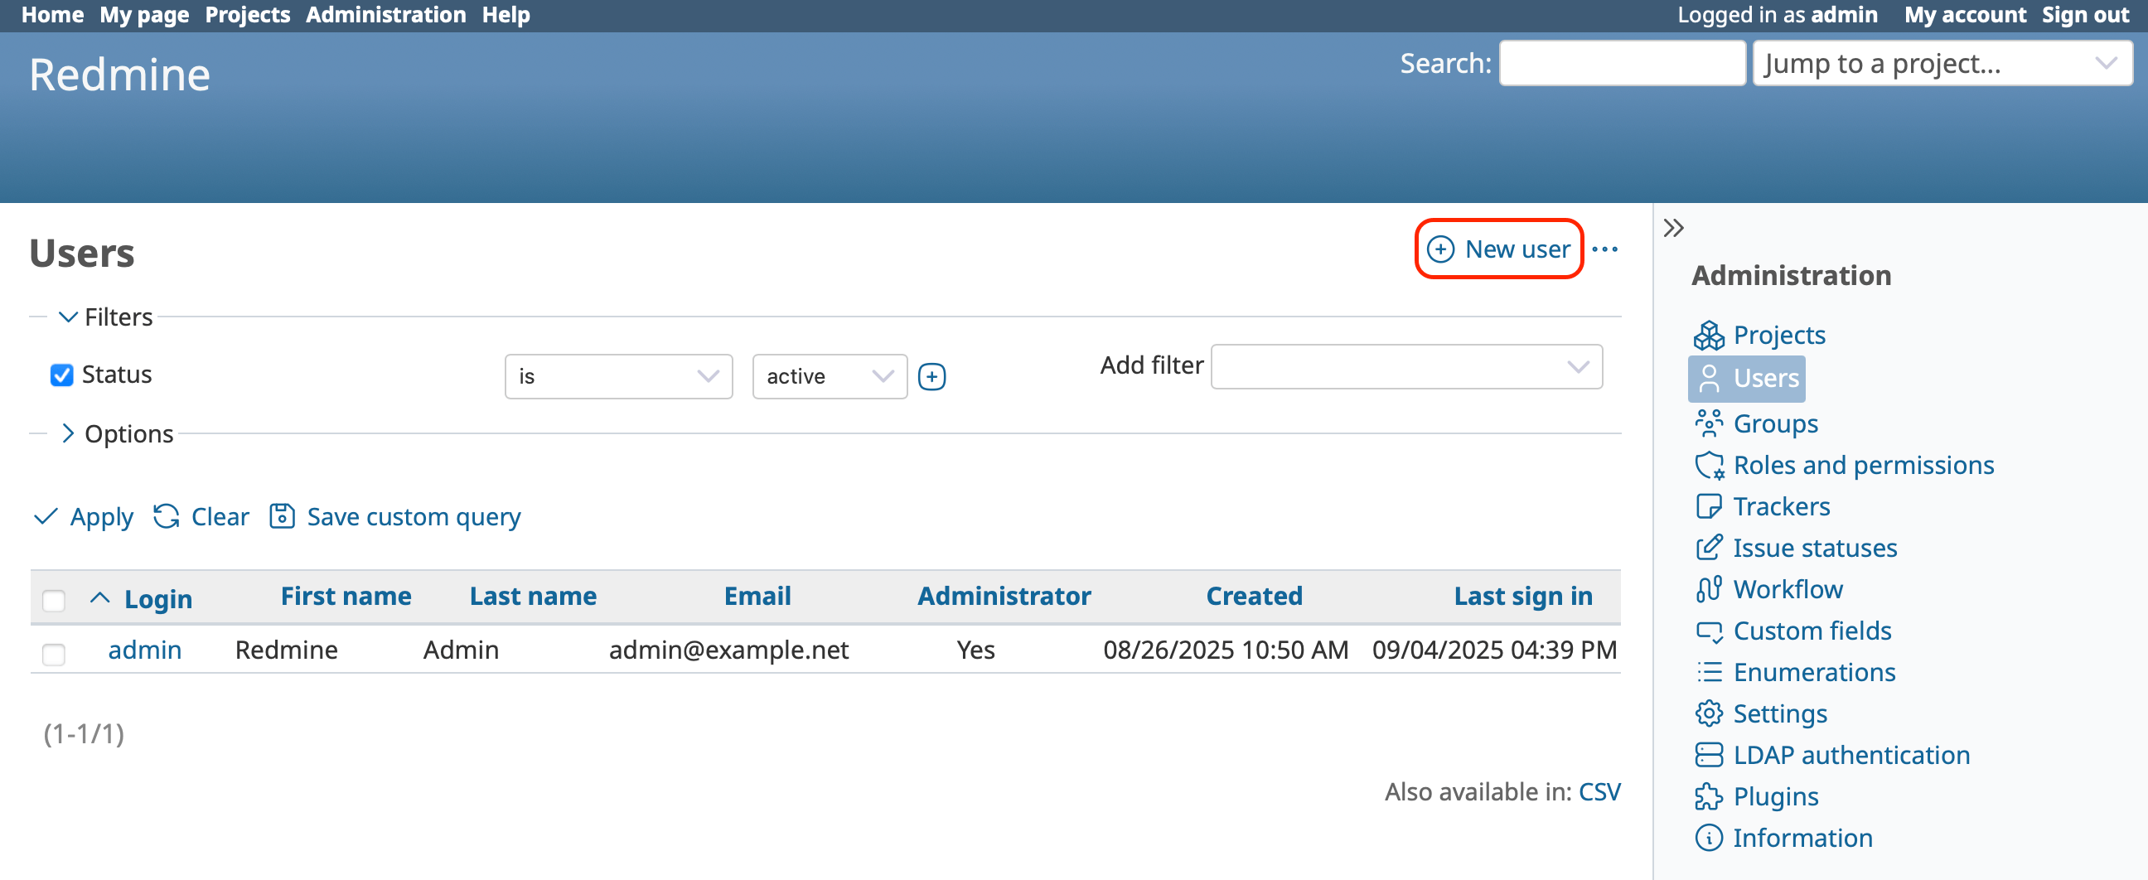Collapse the sidebar with the double-chevron icon
Image resolution: width=2148 pixels, height=880 pixels.
[x=1672, y=228]
